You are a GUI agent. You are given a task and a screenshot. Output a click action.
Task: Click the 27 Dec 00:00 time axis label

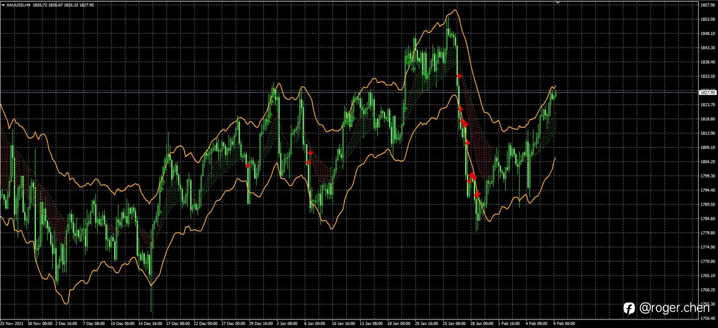coord(233,323)
